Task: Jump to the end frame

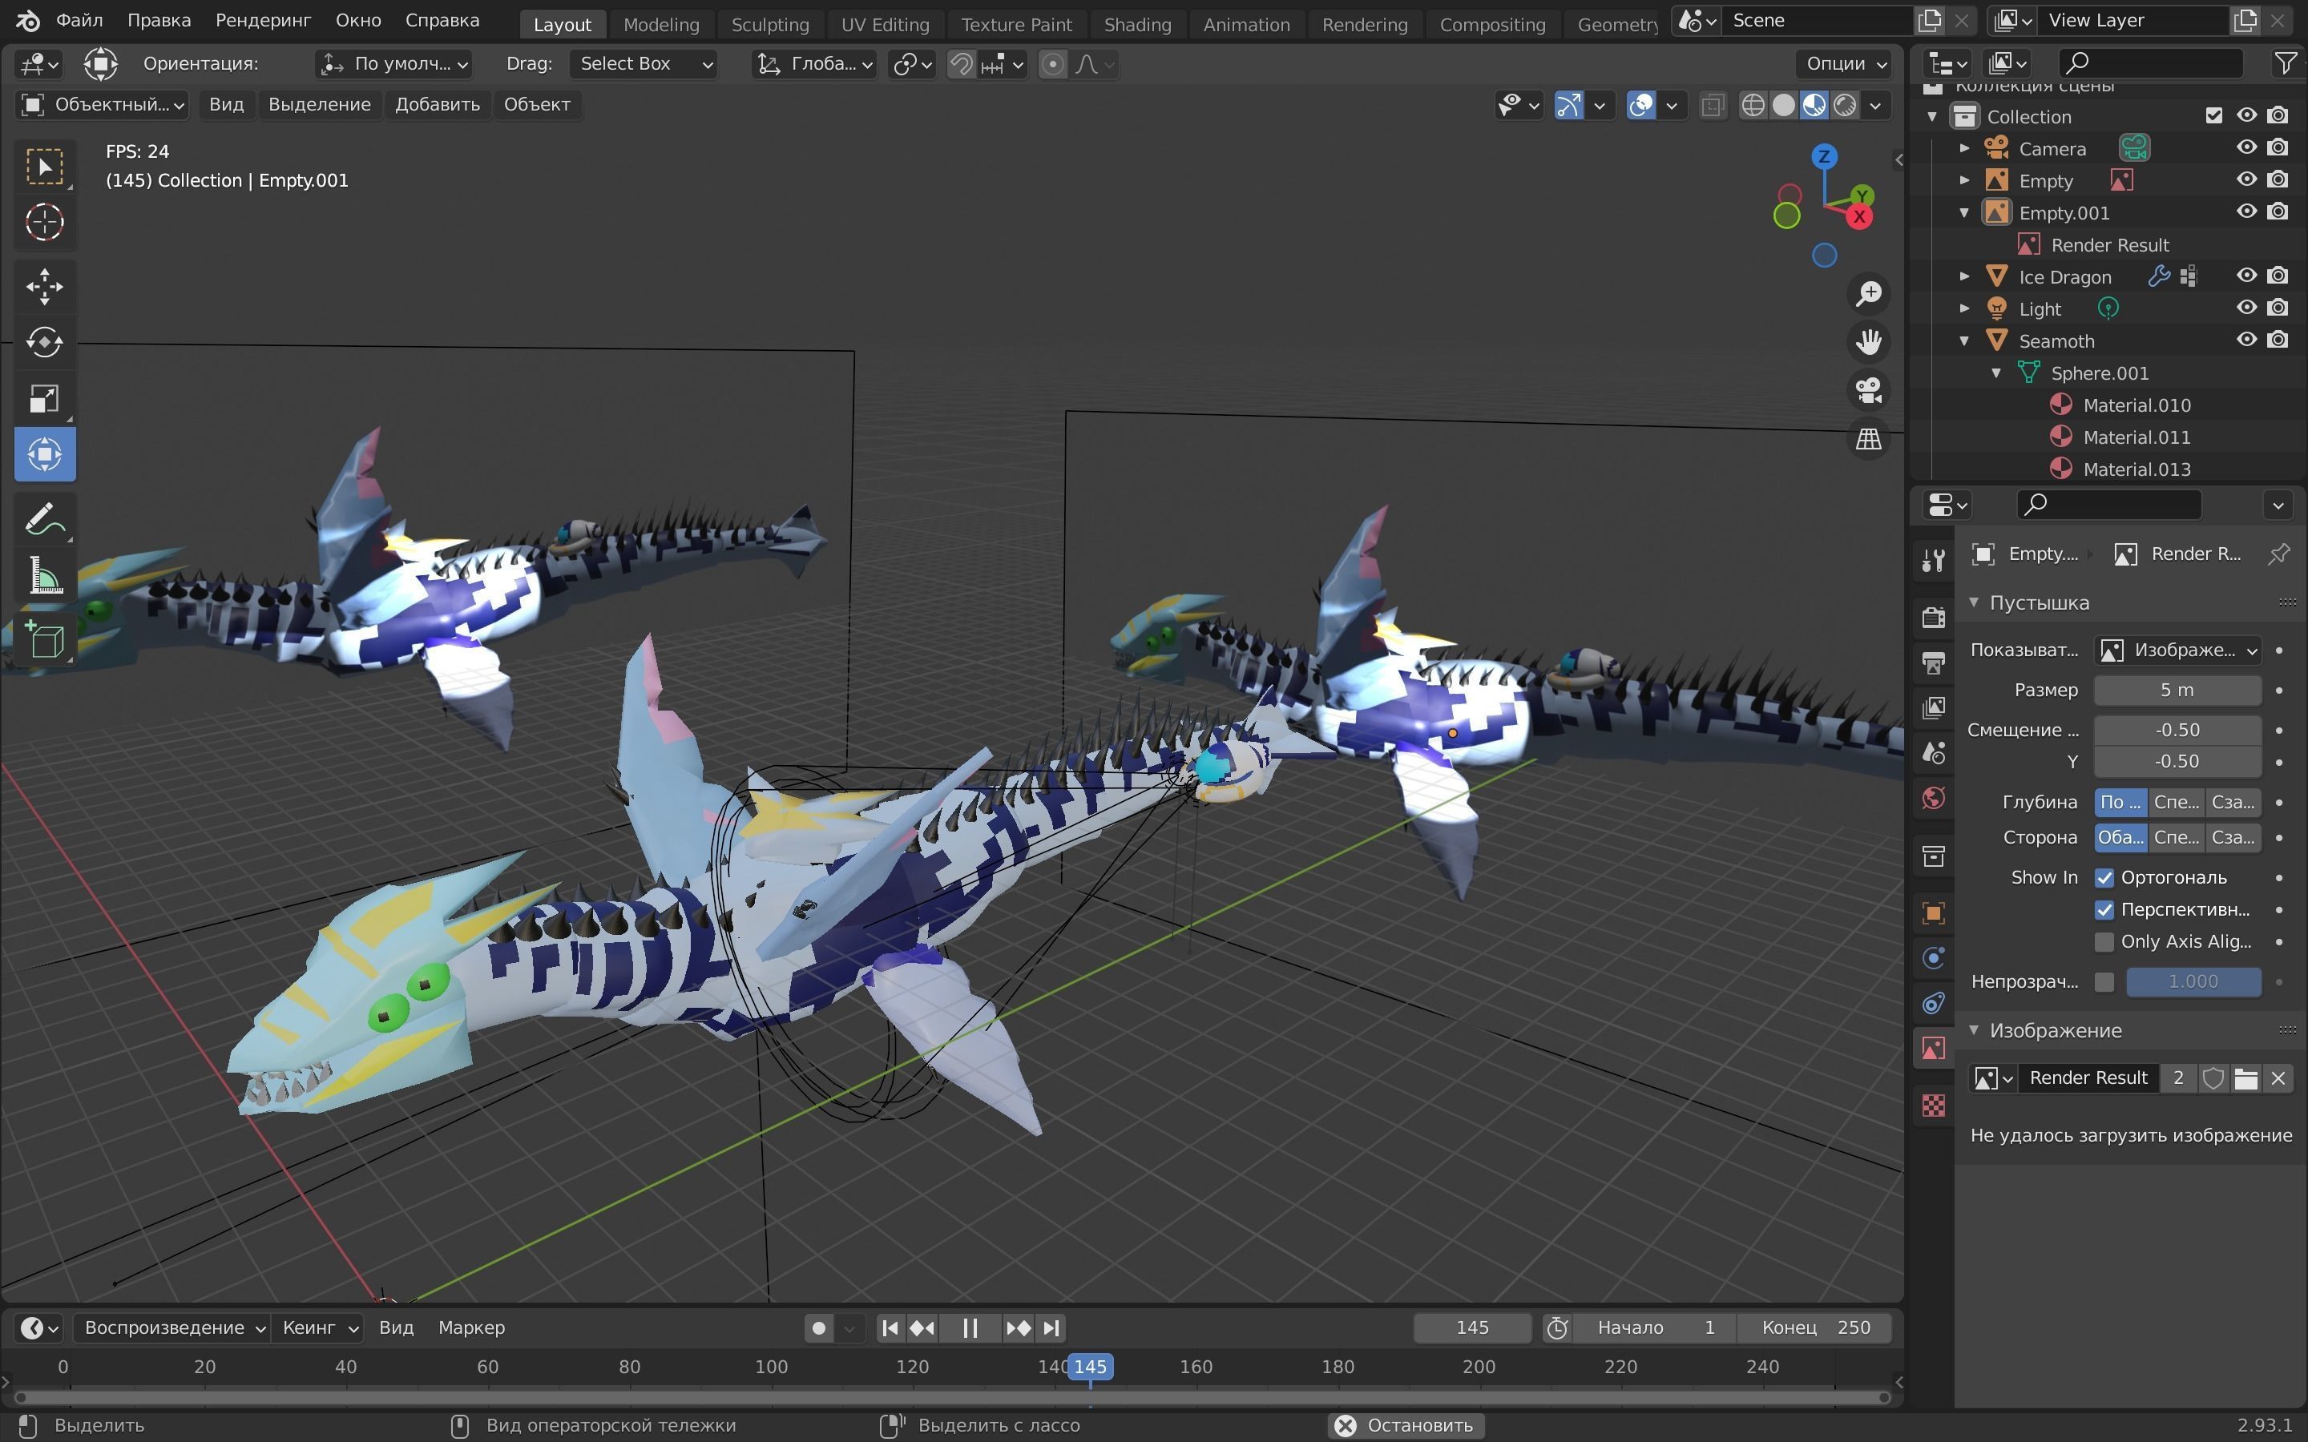Action: coord(1051,1327)
